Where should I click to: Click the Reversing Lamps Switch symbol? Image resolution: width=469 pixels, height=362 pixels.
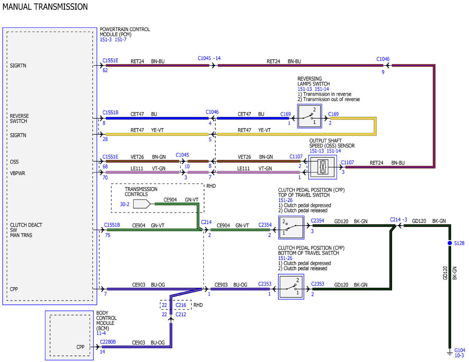tap(310, 116)
